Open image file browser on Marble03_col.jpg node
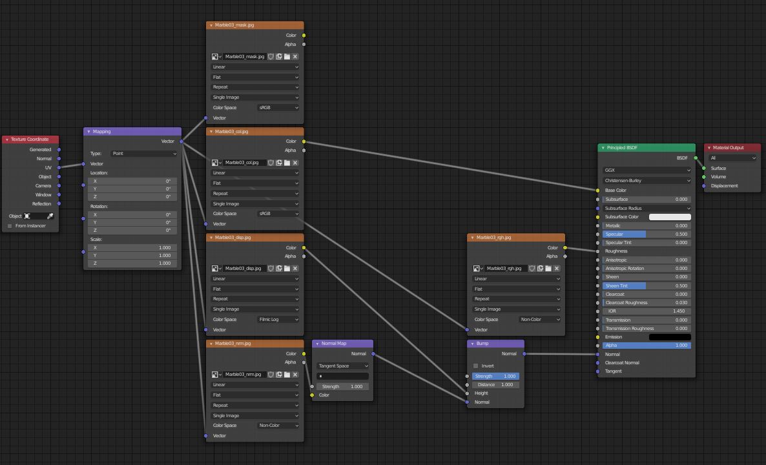This screenshot has height=465, width=766. (287, 163)
